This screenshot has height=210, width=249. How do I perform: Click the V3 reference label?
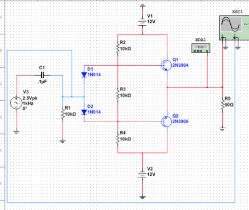coord(26,92)
